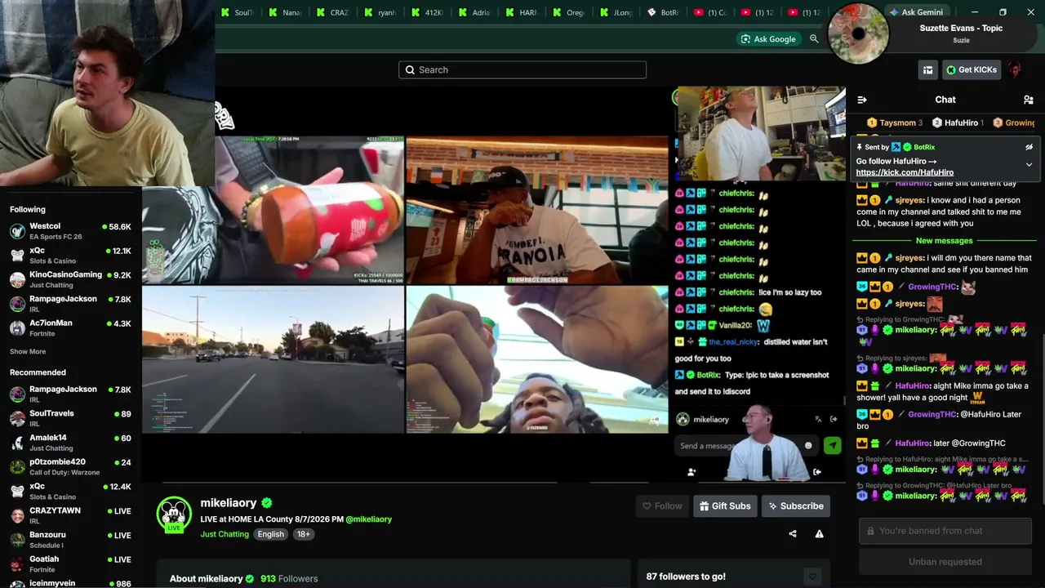Image resolution: width=1045 pixels, height=588 pixels.
Task: Open the xQc channel in Following list
Action: (70, 256)
